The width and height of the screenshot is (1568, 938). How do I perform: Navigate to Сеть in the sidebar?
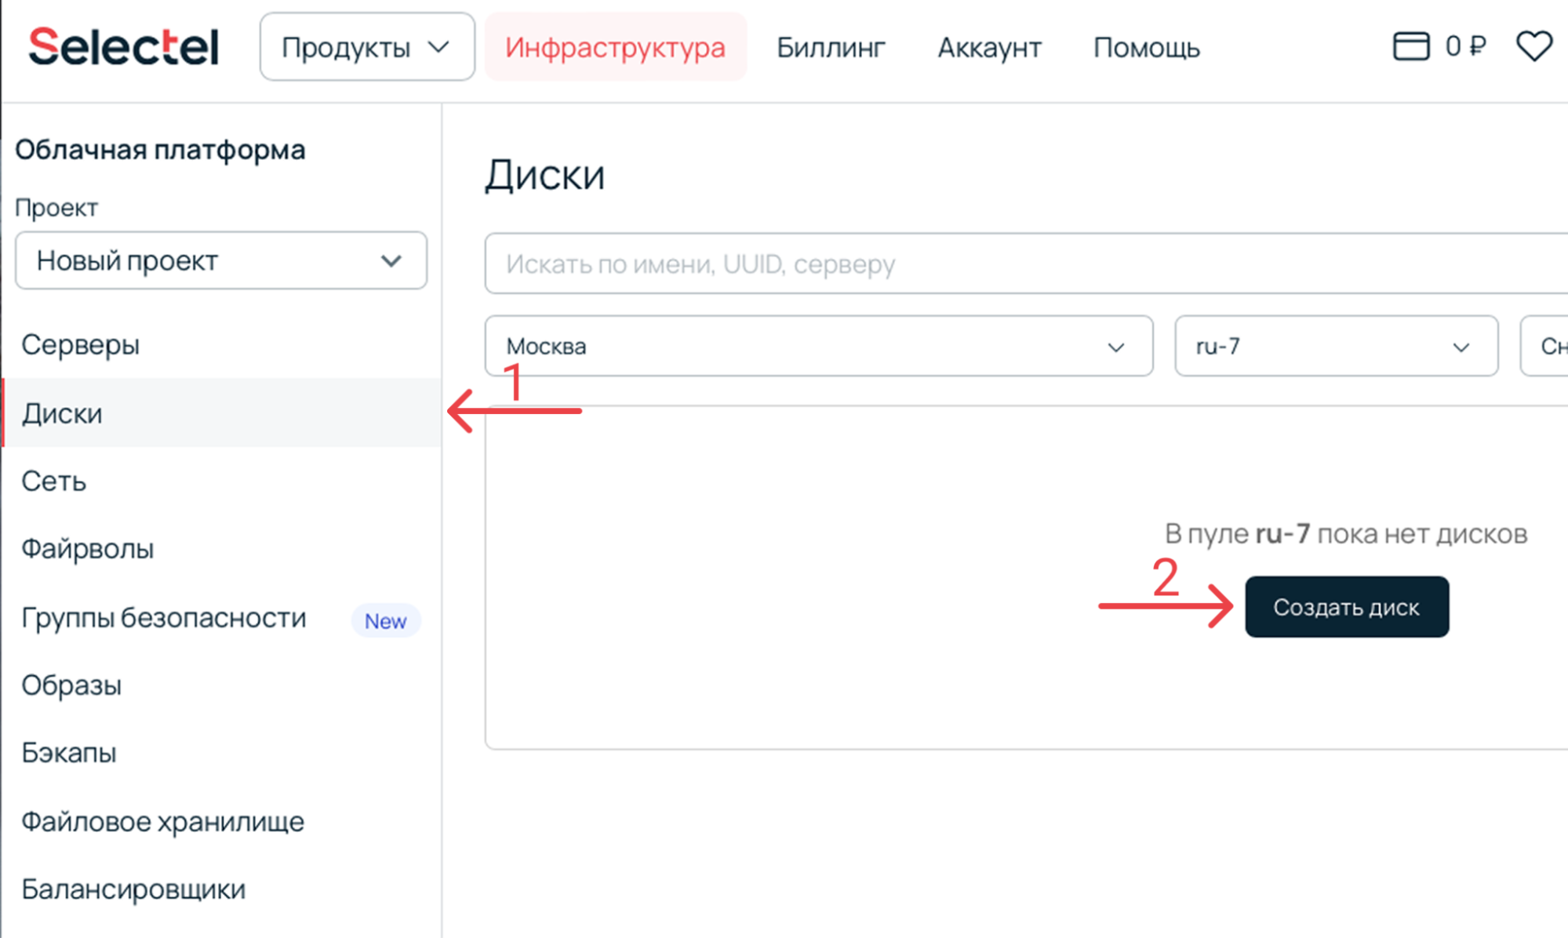[53, 481]
